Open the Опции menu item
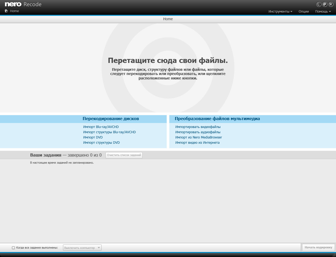 click(x=304, y=12)
